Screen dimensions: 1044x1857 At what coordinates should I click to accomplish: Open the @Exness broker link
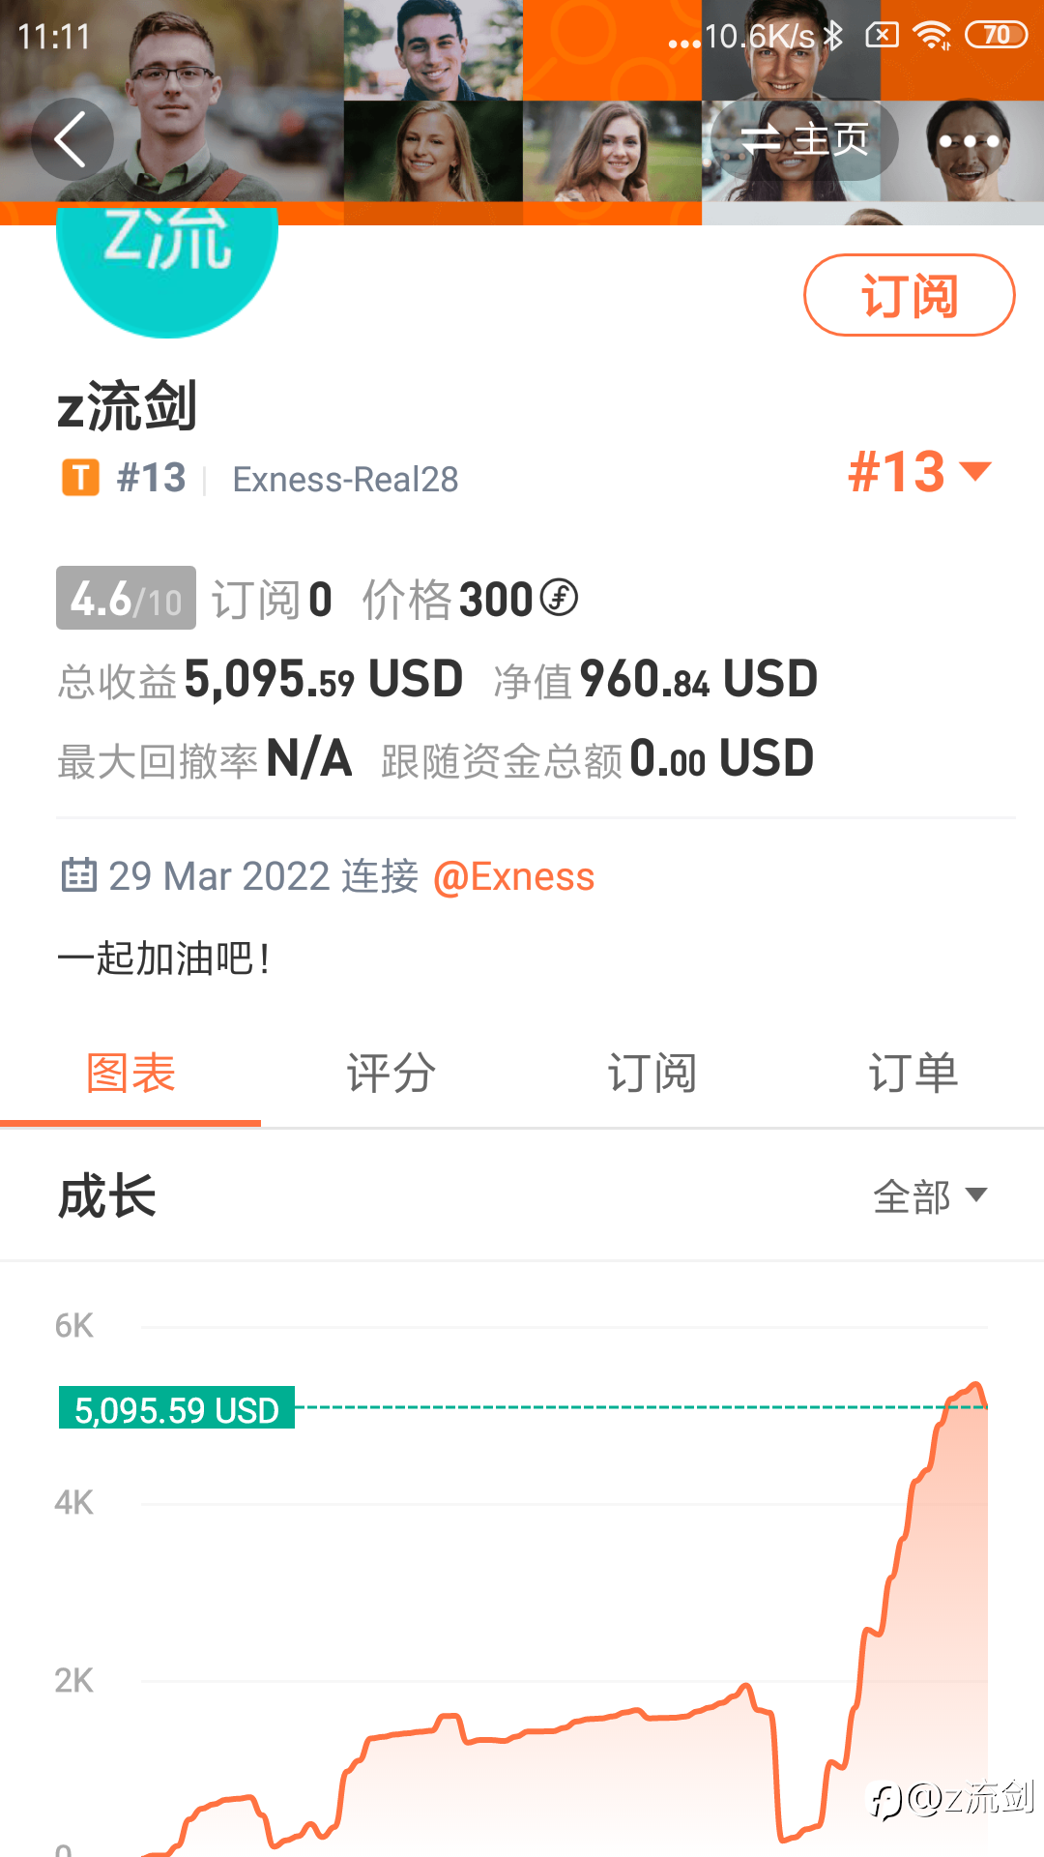pyautogui.click(x=513, y=876)
